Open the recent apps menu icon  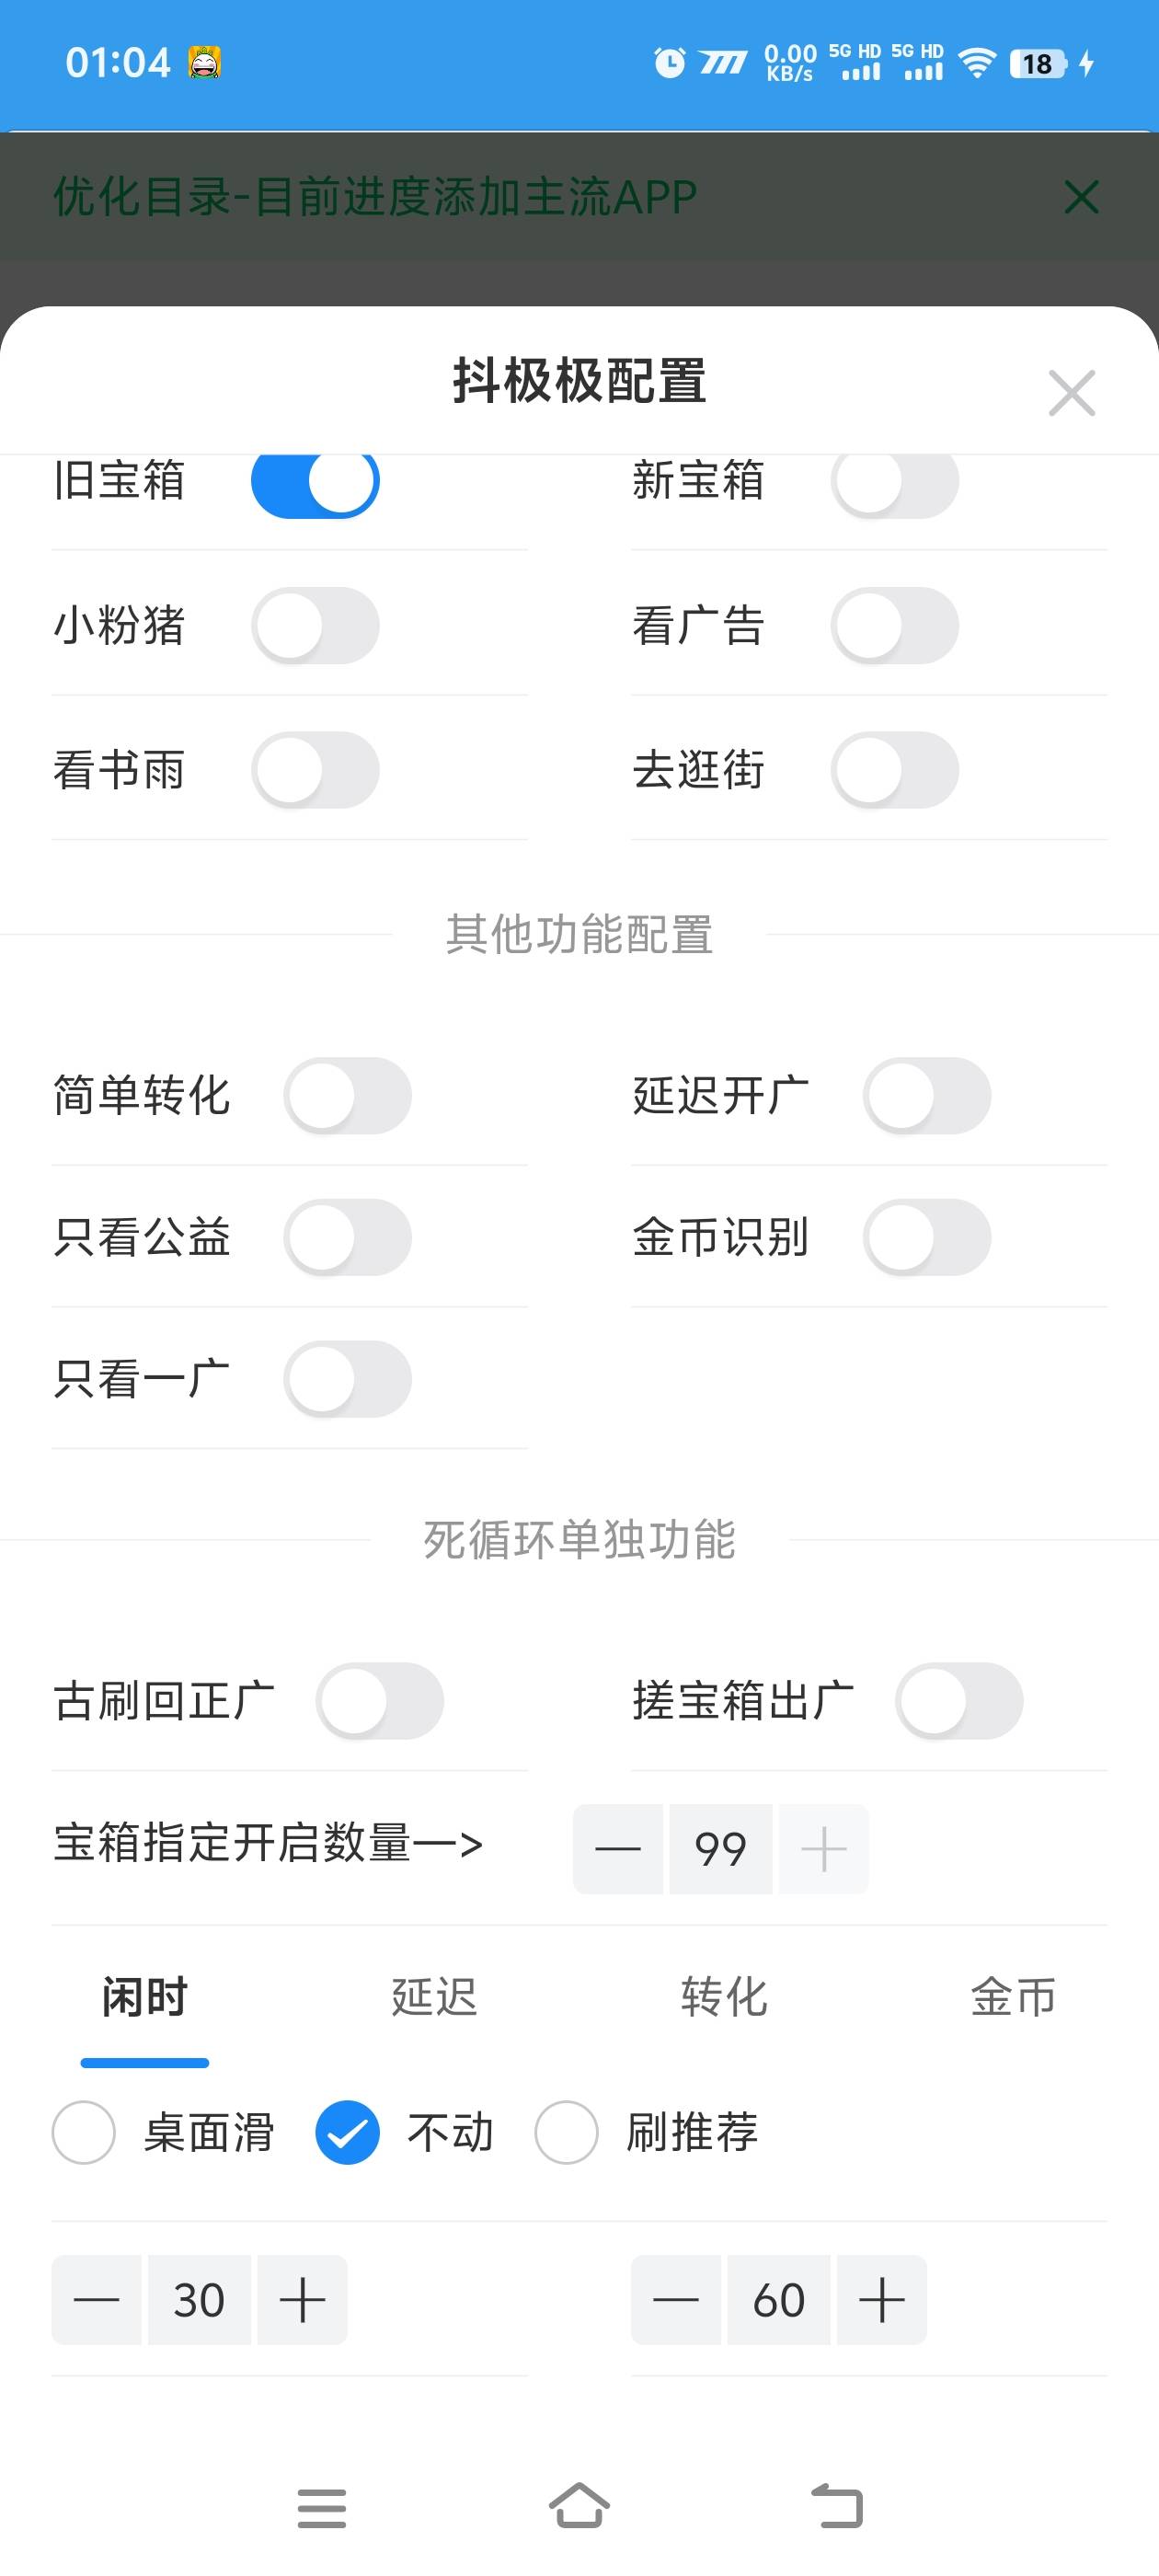pos(321,2508)
